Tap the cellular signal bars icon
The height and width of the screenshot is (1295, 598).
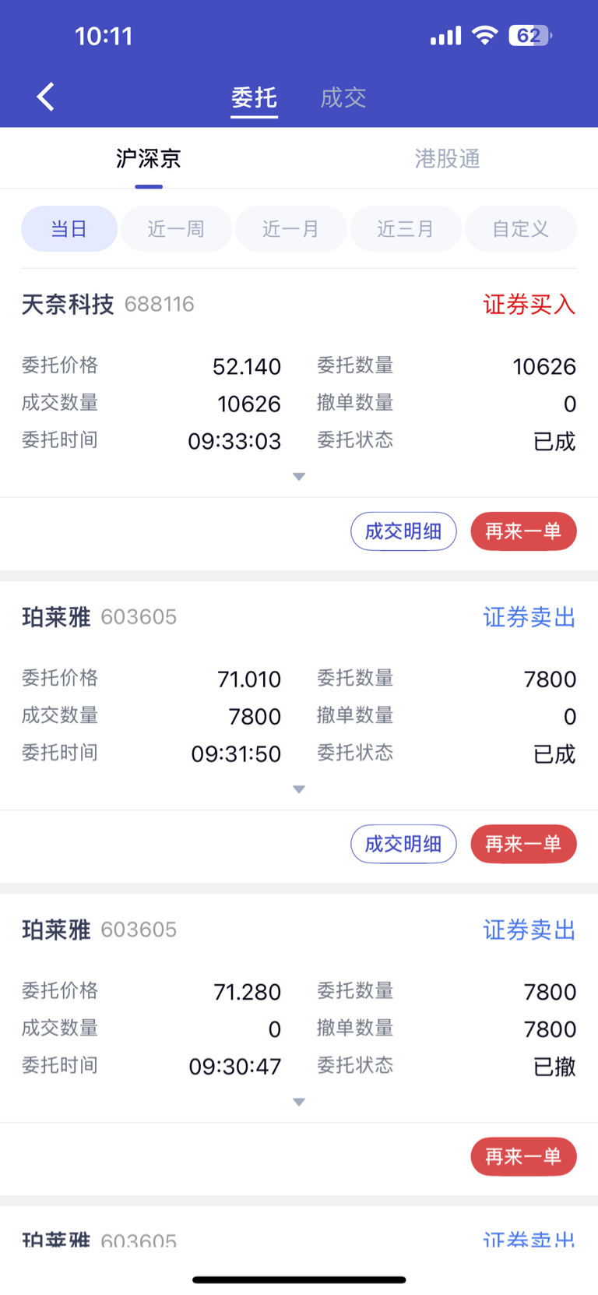tap(446, 36)
